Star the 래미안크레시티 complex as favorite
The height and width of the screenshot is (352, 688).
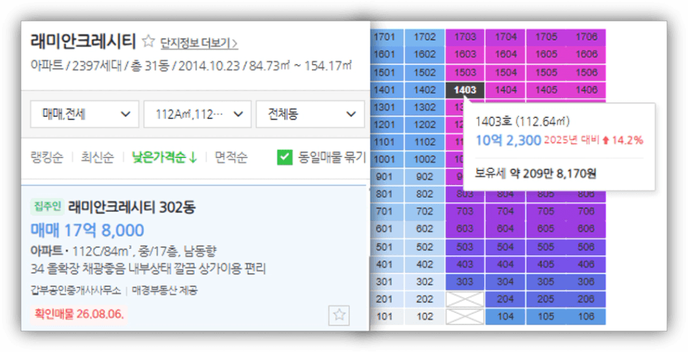tap(149, 42)
